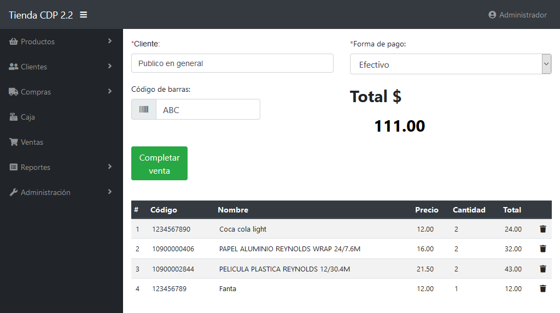Expand the Compras submenu arrow
This screenshot has width=560, height=313.
(x=110, y=91)
